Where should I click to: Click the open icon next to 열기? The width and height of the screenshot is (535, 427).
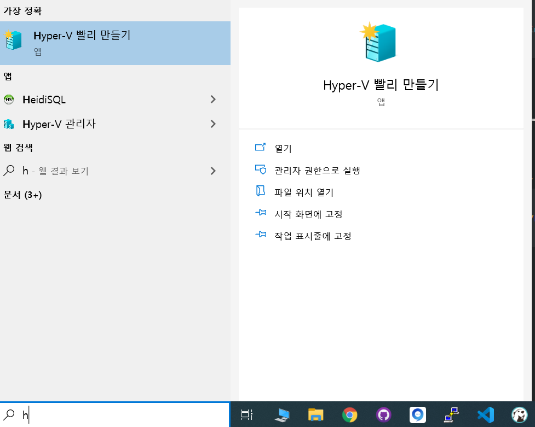point(260,147)
